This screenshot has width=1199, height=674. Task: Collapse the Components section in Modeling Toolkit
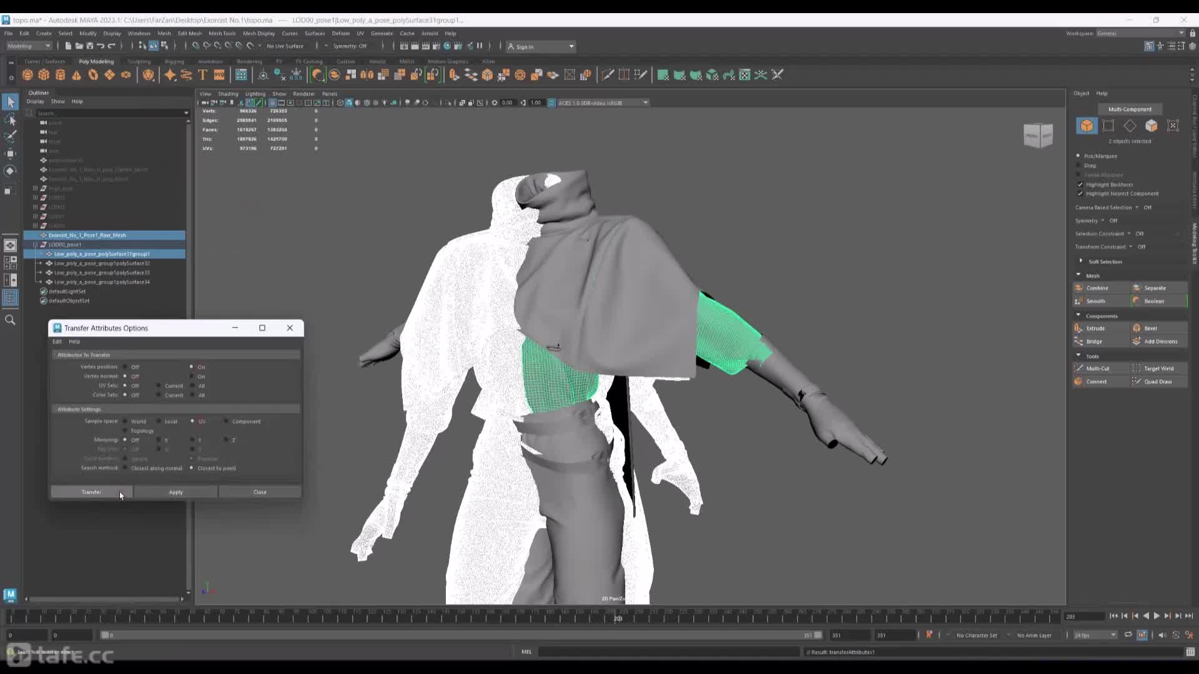pyautogui.click(x=1078, y=316)
